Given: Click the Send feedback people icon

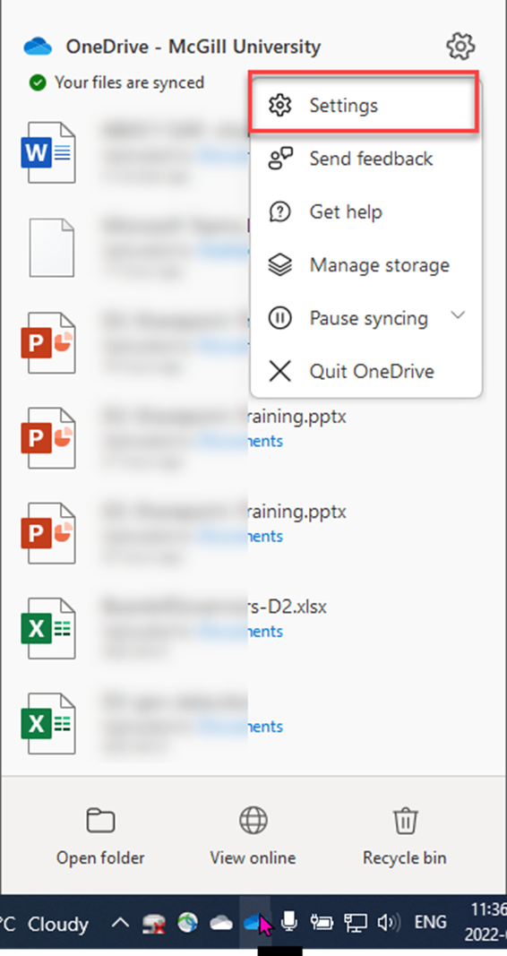Looking at the screenshot, I should (x=280, y=159).
